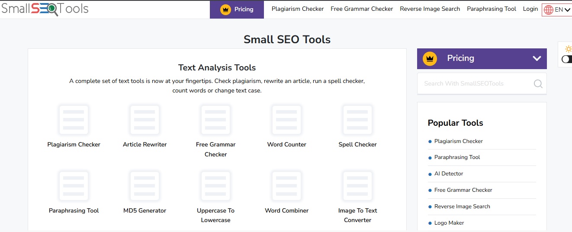This screenshot has width=572, height=232.
Task: Toggle the dark mode switch
Action: pos(567,59)
